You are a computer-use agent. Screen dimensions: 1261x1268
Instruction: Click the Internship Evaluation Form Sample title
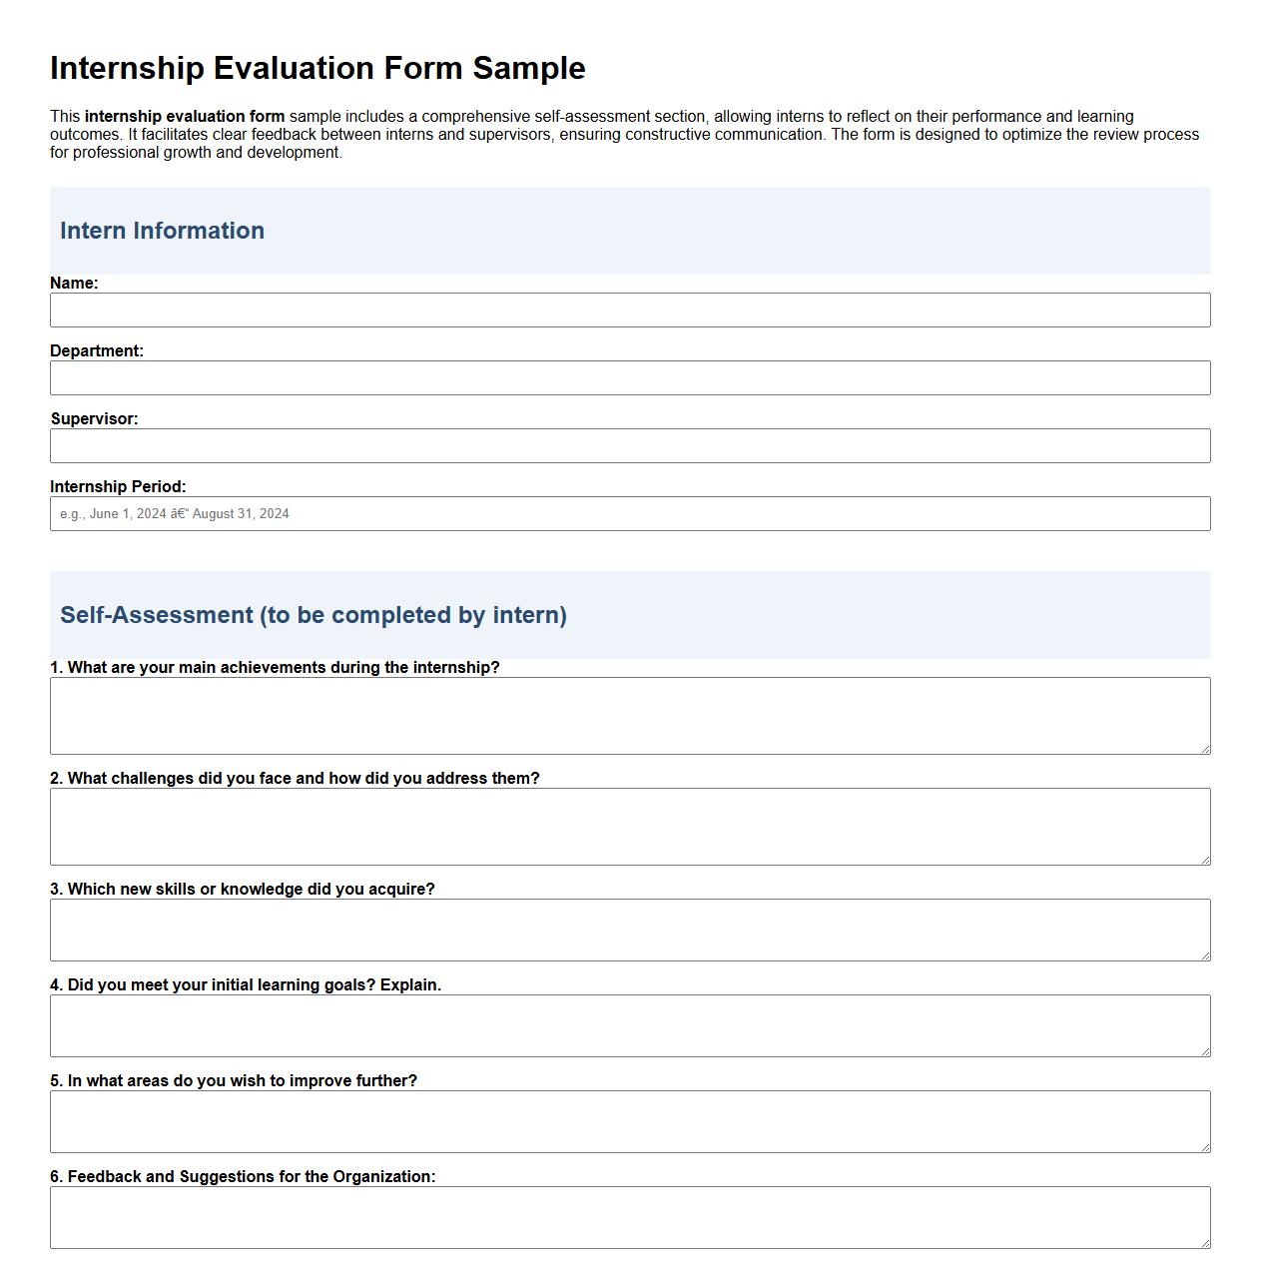click(x=318, y=69)
